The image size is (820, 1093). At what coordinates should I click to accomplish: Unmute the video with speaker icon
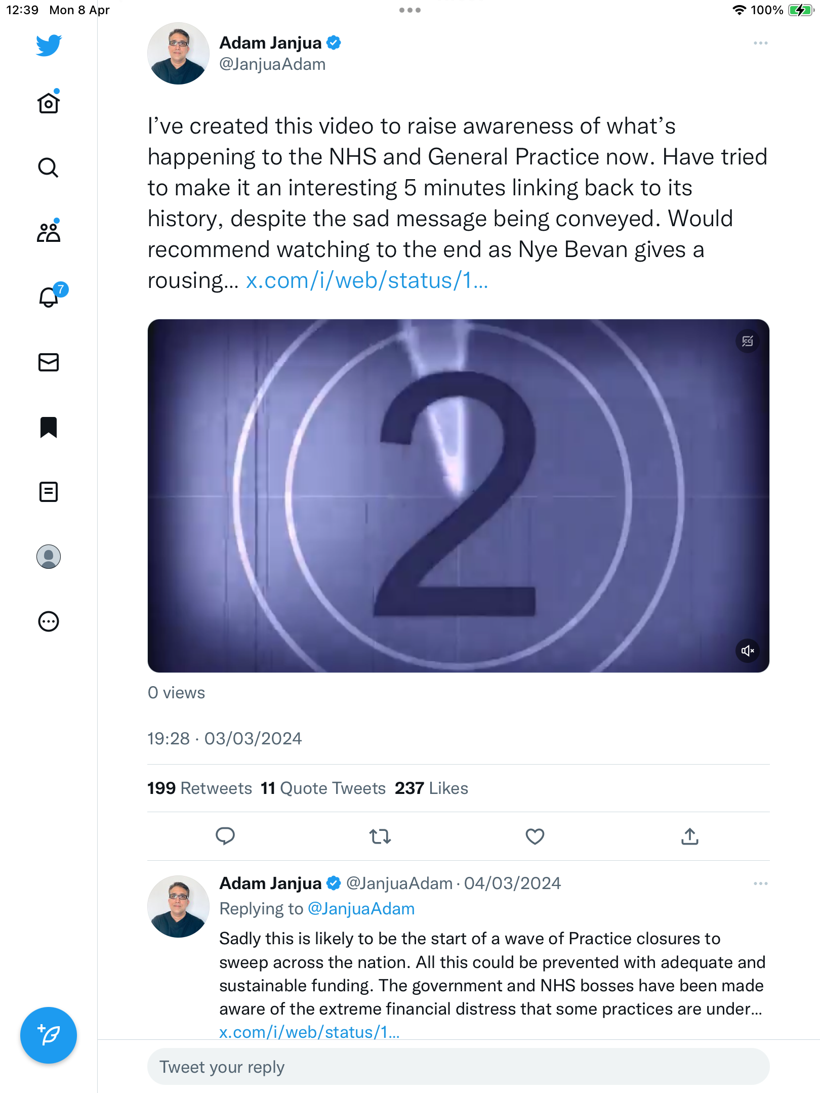coord(748,651)
